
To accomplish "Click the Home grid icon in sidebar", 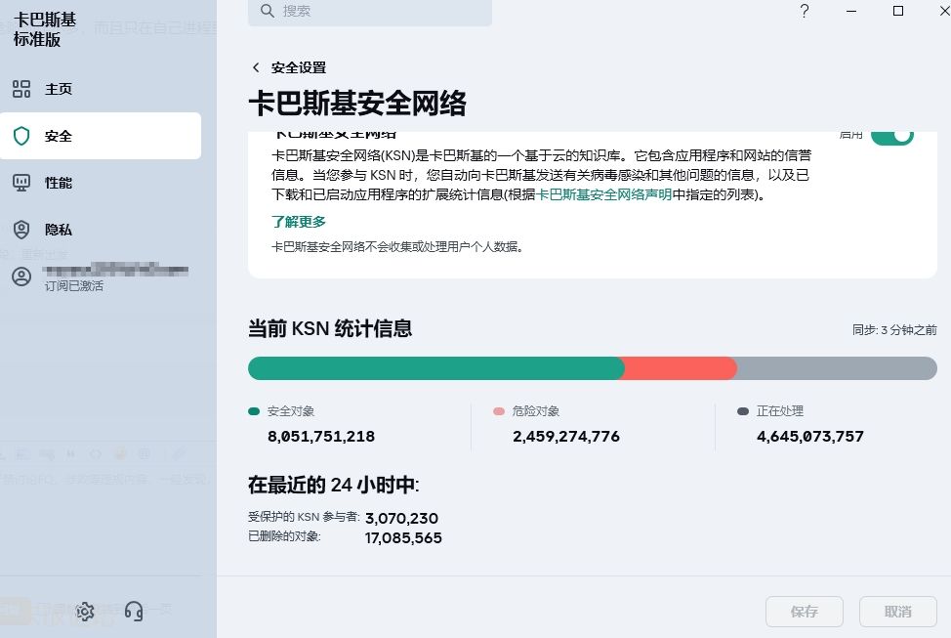I will click(21, 89).
